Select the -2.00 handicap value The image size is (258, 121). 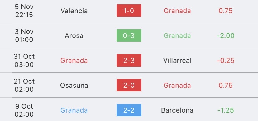click(x=226, y=36)
